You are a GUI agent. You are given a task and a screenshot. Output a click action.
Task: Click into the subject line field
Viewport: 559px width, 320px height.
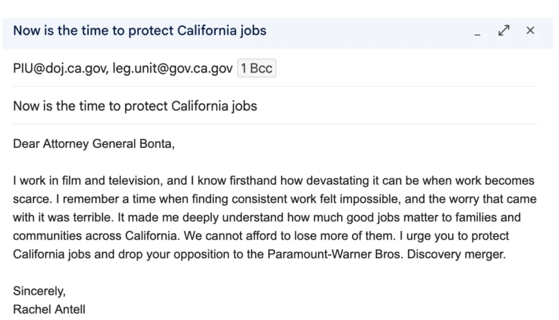click(x=275, y=106)
